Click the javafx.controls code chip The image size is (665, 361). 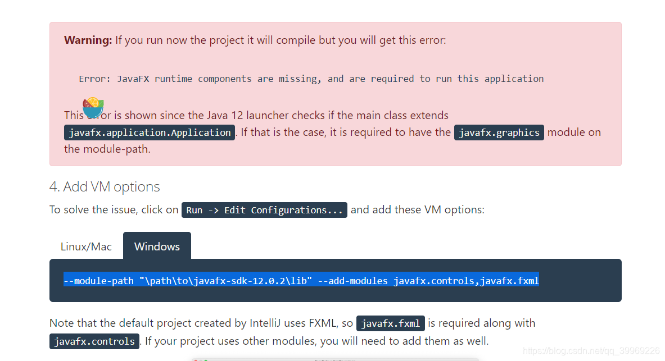point(94,341)
